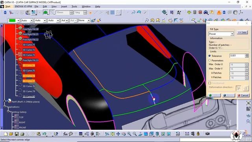Click the Undo arrow icon

[44, 134]
